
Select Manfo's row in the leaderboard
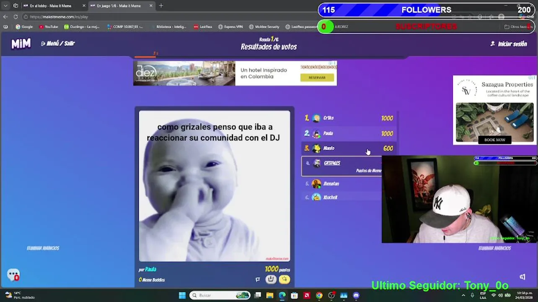tap(349, 148)
